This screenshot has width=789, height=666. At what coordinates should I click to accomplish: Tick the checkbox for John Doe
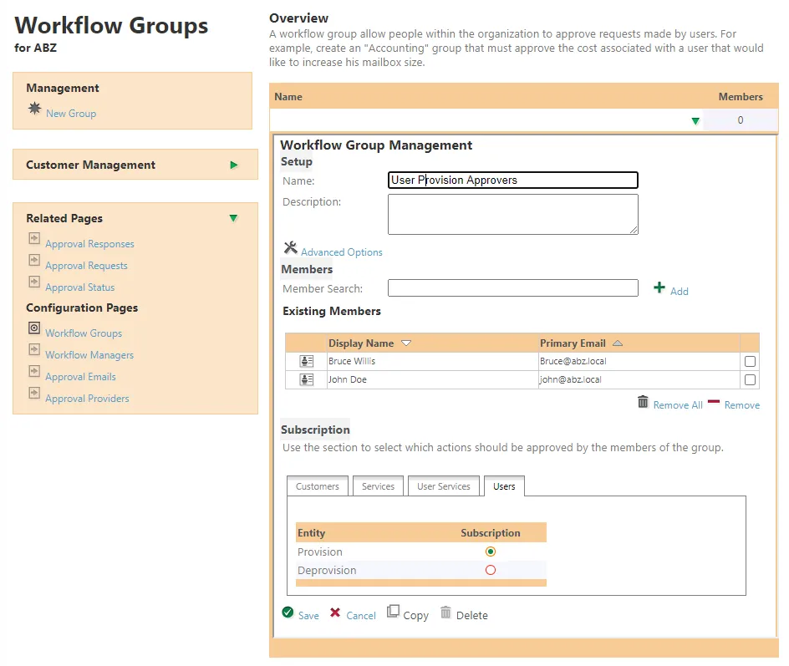click(750, 379)
